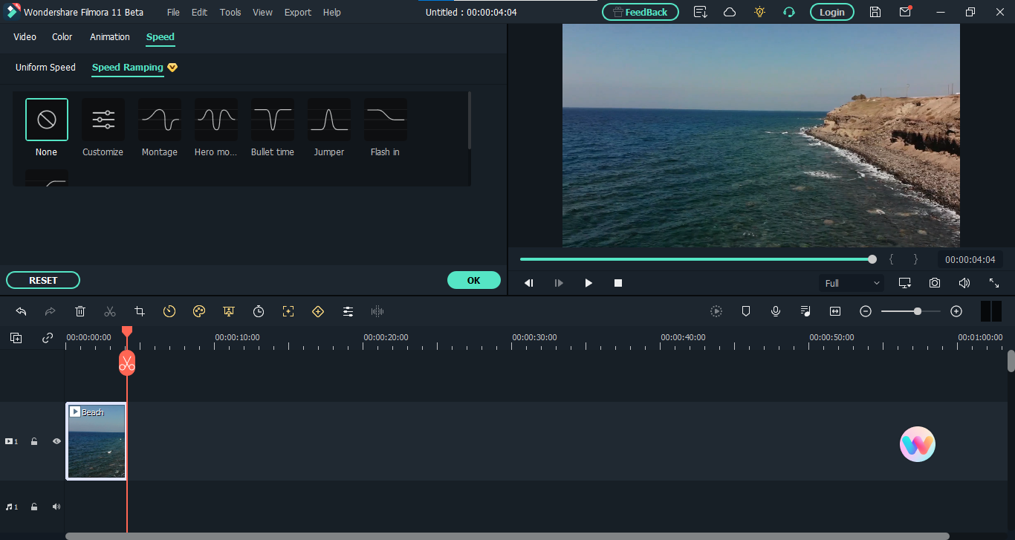This screenshot has width=1015, height=540.
Task: Click the voiceover microphone icon
Action: click(x=776, y=312)
